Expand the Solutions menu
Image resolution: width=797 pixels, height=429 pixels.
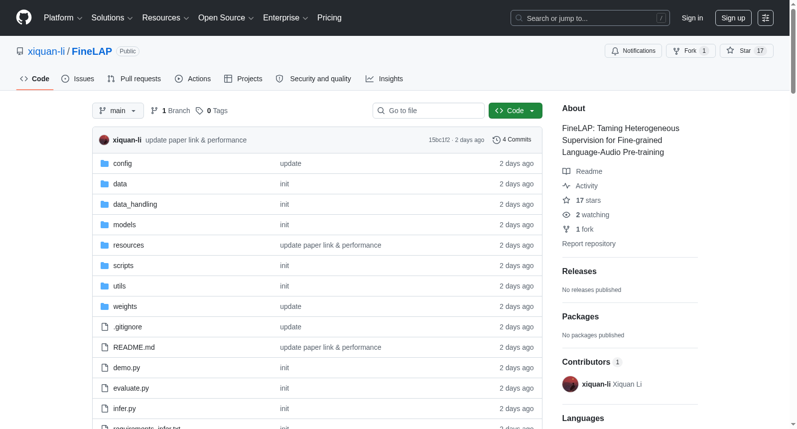coord(112,18)
